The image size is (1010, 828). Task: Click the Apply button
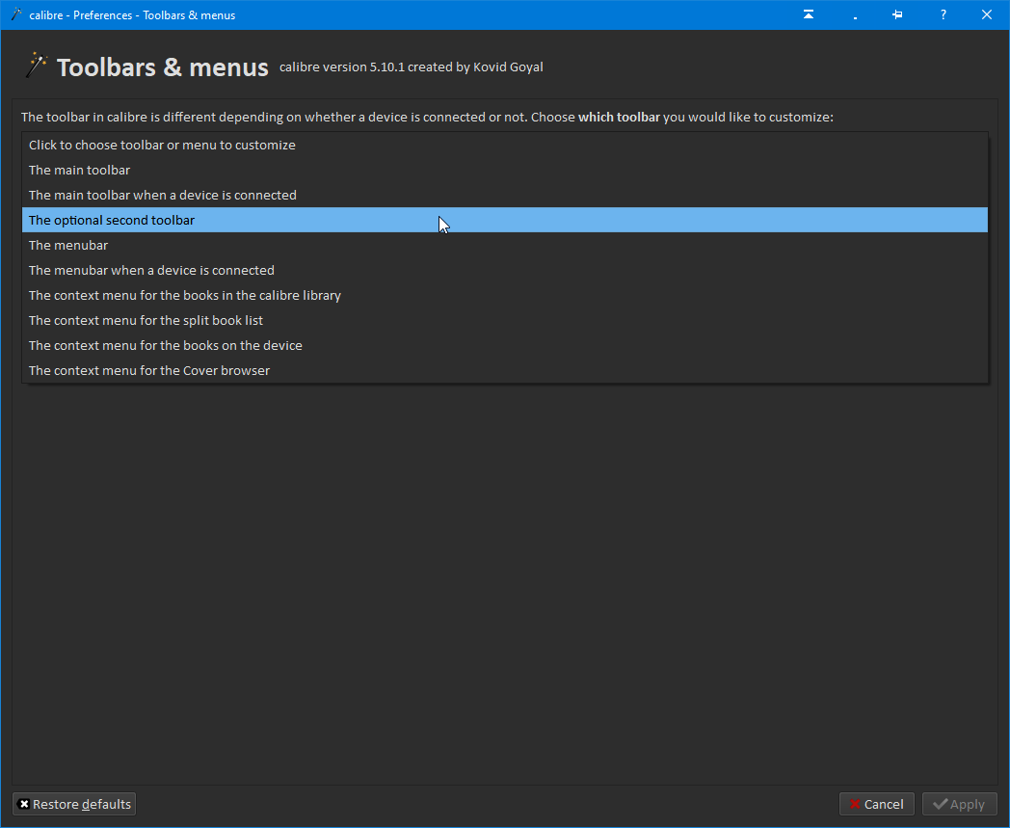click(x=960, y=804)
